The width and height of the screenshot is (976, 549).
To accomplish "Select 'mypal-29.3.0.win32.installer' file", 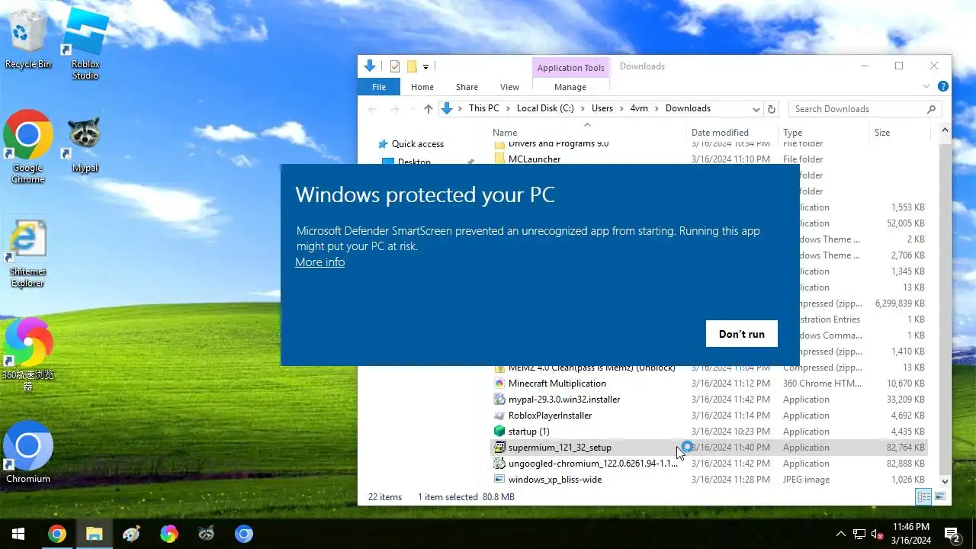I will [564, 400].
